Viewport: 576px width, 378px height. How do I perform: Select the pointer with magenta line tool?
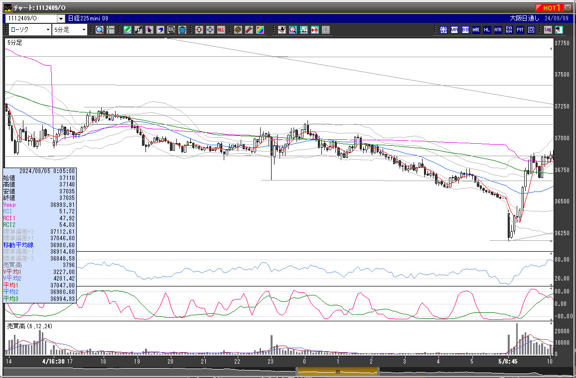pos(149,30)
